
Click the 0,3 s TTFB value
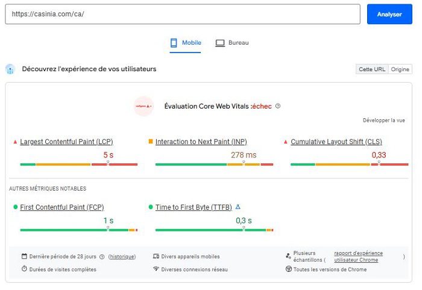click(244, 221)
